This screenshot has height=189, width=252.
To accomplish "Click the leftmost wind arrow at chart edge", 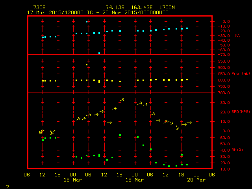I will (x=42, y=132).
